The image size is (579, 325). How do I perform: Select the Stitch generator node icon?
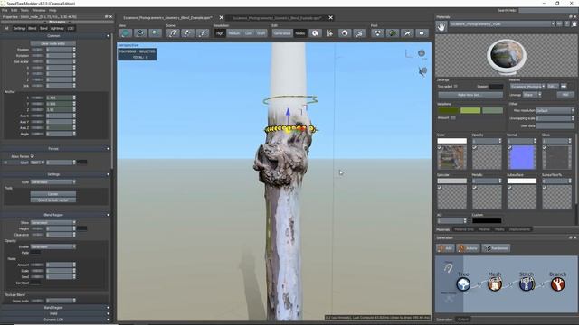pos(527,284)
